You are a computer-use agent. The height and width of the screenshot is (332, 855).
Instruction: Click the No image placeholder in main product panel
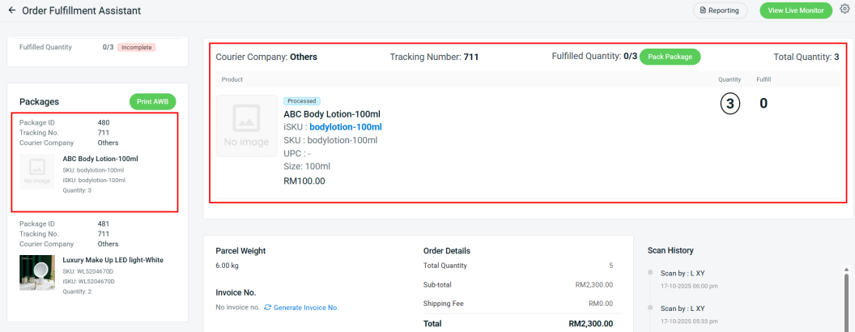click(x=246, y=126)
